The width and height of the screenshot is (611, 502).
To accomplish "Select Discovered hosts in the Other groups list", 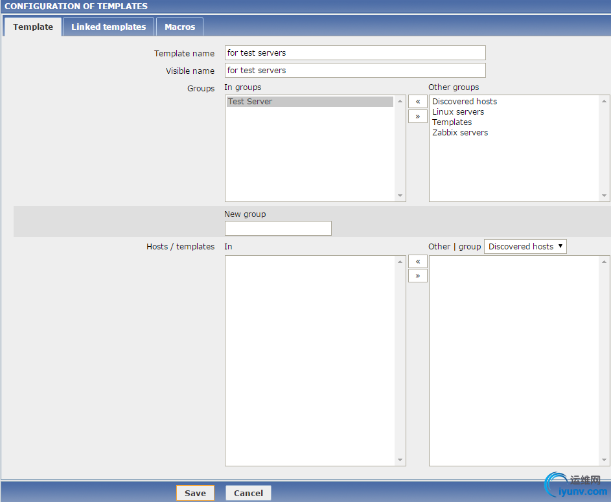I will 465,101.
